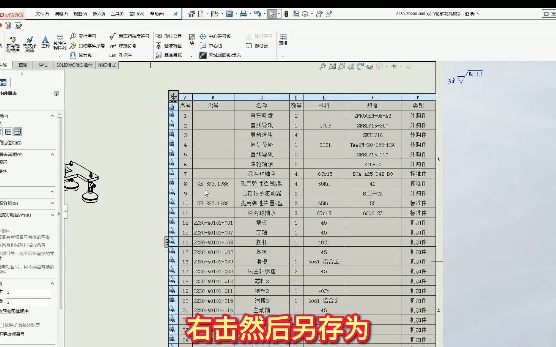Image resolution: width=556 pixels, height=347 pixels.
Task: Open the Options gear icon
Action: click(x=305, y=14)
